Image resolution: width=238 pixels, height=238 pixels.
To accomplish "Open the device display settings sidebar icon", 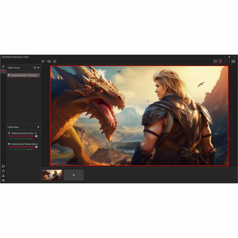I will click(3, 166).
